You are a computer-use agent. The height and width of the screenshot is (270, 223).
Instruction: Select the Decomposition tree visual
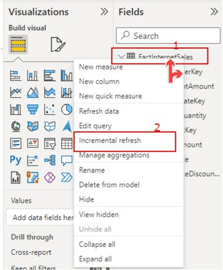[x=50, y=160]
